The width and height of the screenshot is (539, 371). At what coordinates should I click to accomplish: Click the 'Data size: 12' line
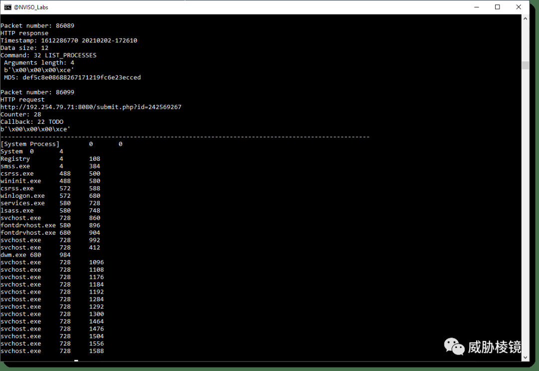pyautogui.click(x=24, y=48)
